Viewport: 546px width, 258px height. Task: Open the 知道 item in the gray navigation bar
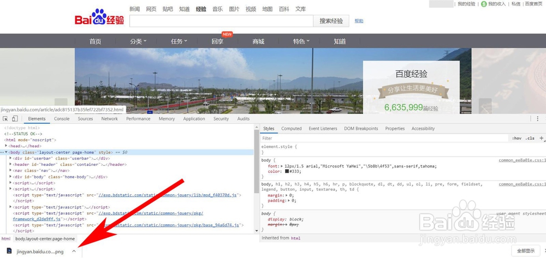click(x=340, y=41)
